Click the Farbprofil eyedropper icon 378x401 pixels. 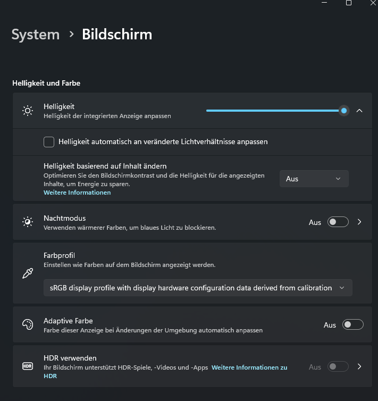click(x=28, y=273)
